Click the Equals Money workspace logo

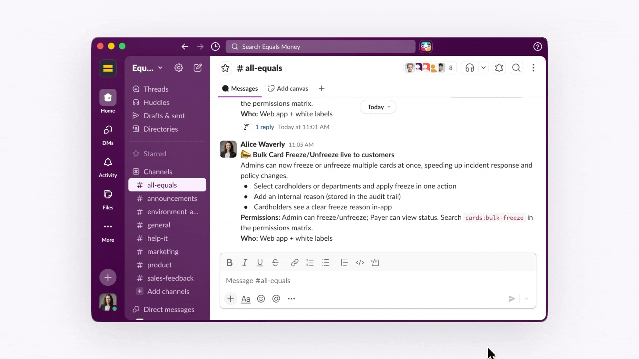coord(108,68)
